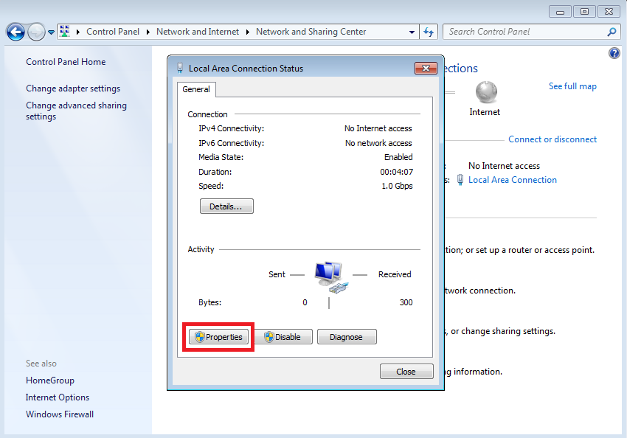Image resolution: width=627 pixels, height=438 pixels.
Task: Click the Disable button
Action: [x=283, y=337]
